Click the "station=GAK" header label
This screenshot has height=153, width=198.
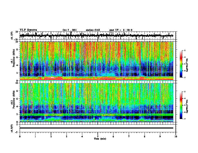[93, 30]
